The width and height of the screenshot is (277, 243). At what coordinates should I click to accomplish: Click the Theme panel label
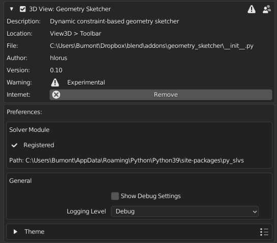tap(35, 232)
